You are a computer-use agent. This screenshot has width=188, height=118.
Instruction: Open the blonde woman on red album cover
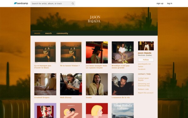97,110
